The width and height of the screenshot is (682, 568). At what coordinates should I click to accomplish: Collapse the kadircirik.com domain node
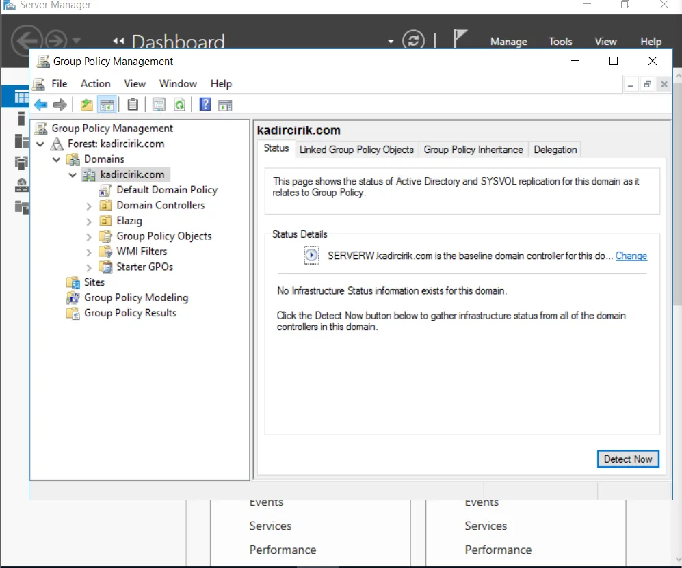coord(73,175)
